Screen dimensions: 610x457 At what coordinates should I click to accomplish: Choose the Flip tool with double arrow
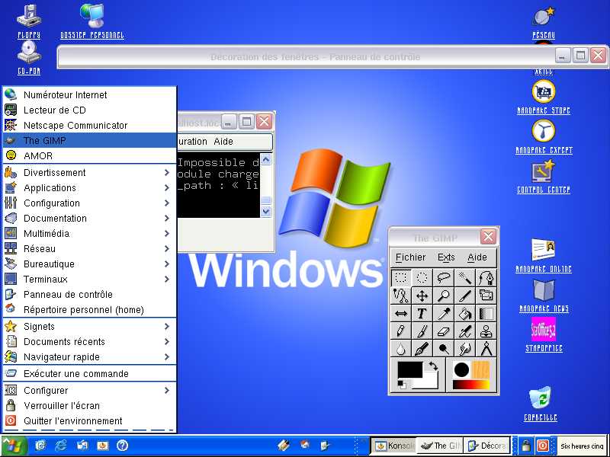pyautogui.click(x=401, y=313)
